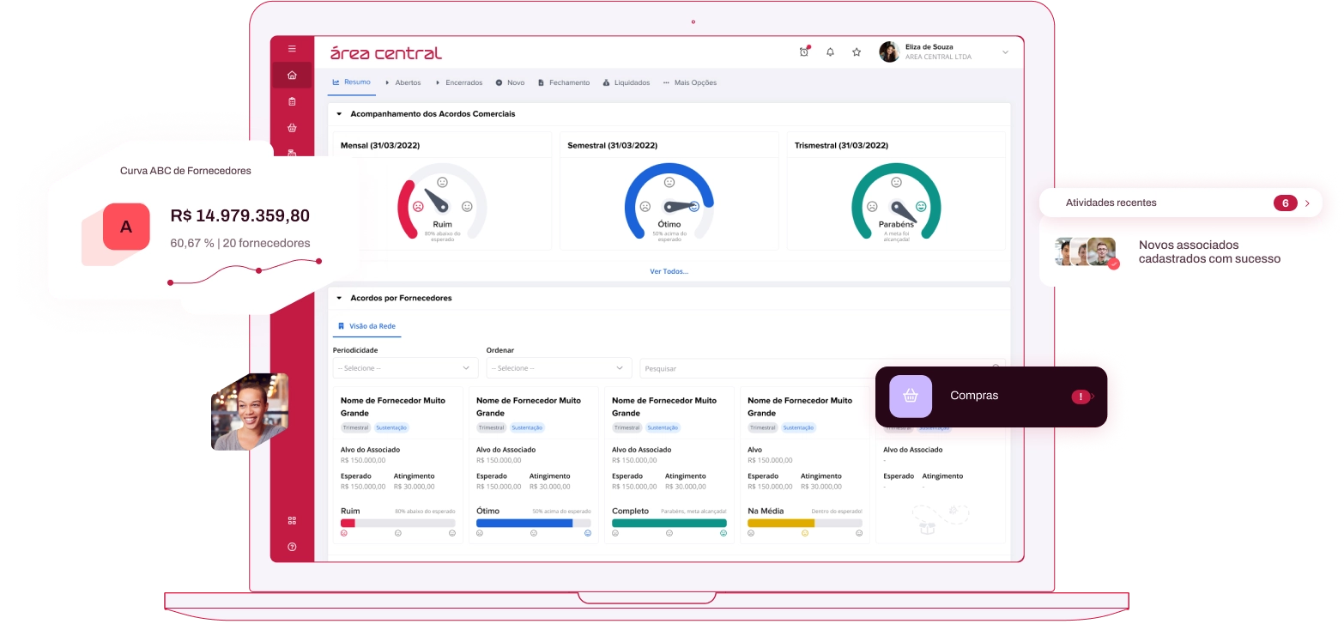Click the red Ruim progress bar
This screenshot has width=1344, height=624.
coord(348,523)
